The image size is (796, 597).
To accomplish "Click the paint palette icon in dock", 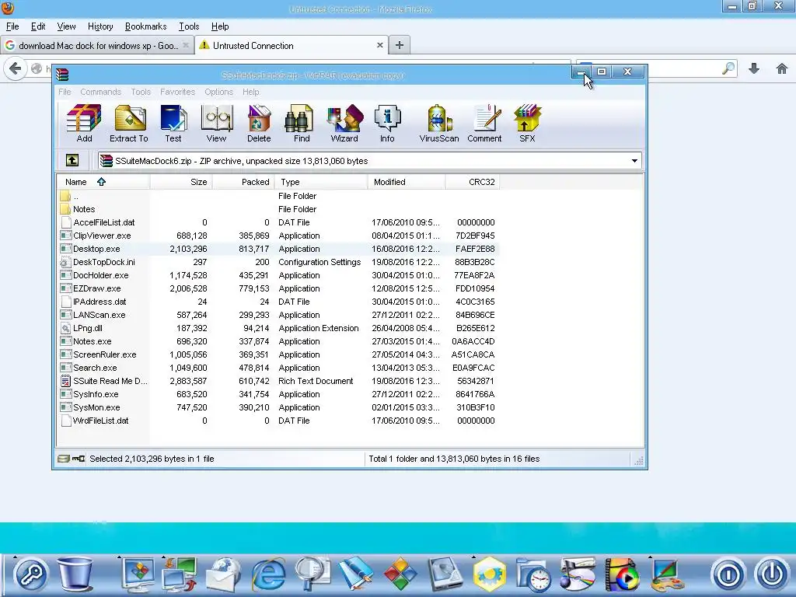I will pyautogui.click(x=668, y=574).
